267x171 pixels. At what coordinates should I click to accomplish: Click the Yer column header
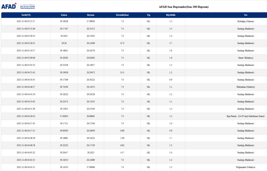point(246,15)
